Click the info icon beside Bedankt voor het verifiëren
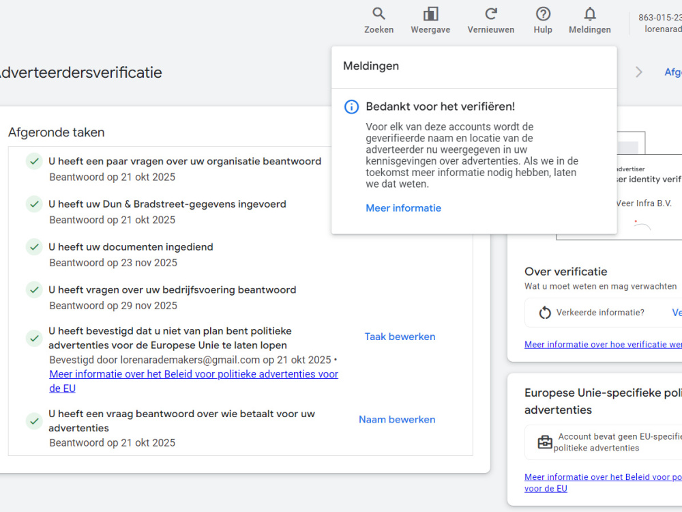This screenshot has width=682, height=512. (x=351, y=106)
